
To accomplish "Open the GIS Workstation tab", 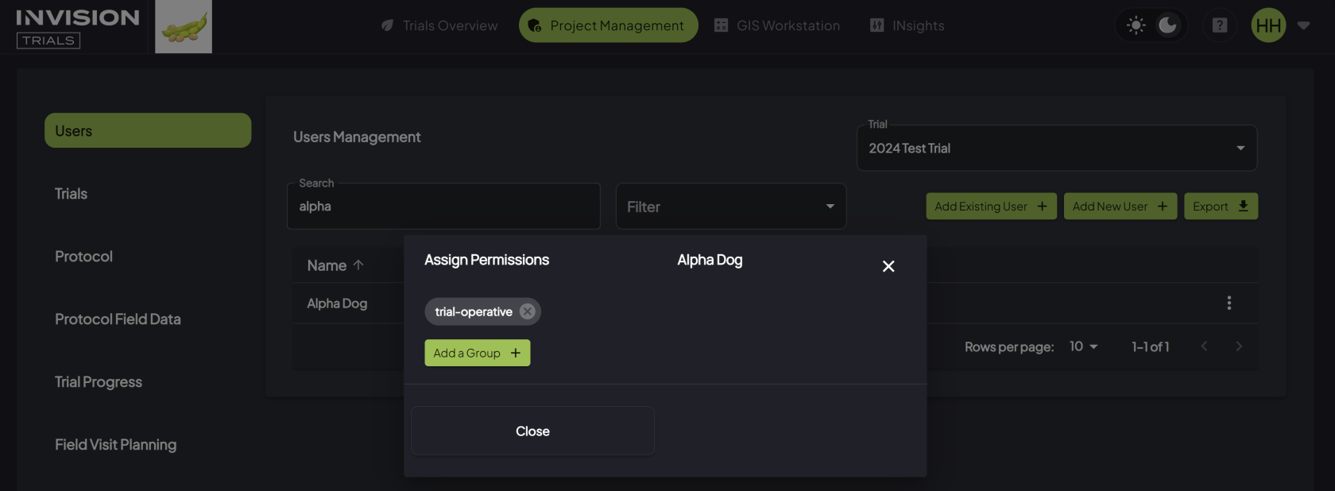I will click(777, 25).
